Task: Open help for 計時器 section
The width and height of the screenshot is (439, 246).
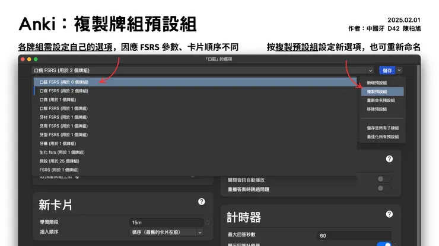Action: pyautogui.click(x=389, y=214)
